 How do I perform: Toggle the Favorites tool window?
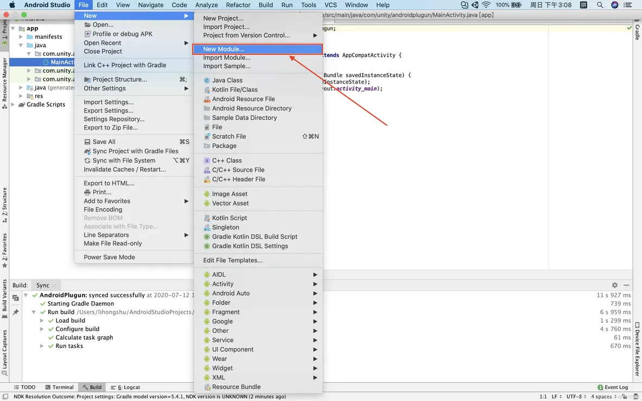coord(4,250)
